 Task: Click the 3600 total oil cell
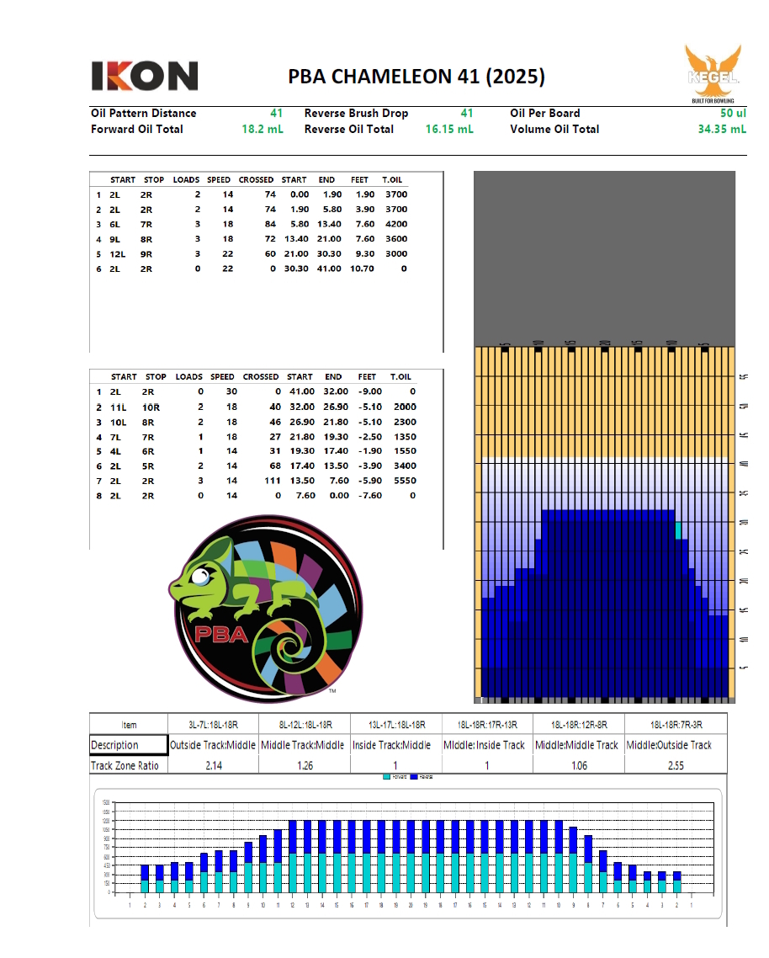396,239
